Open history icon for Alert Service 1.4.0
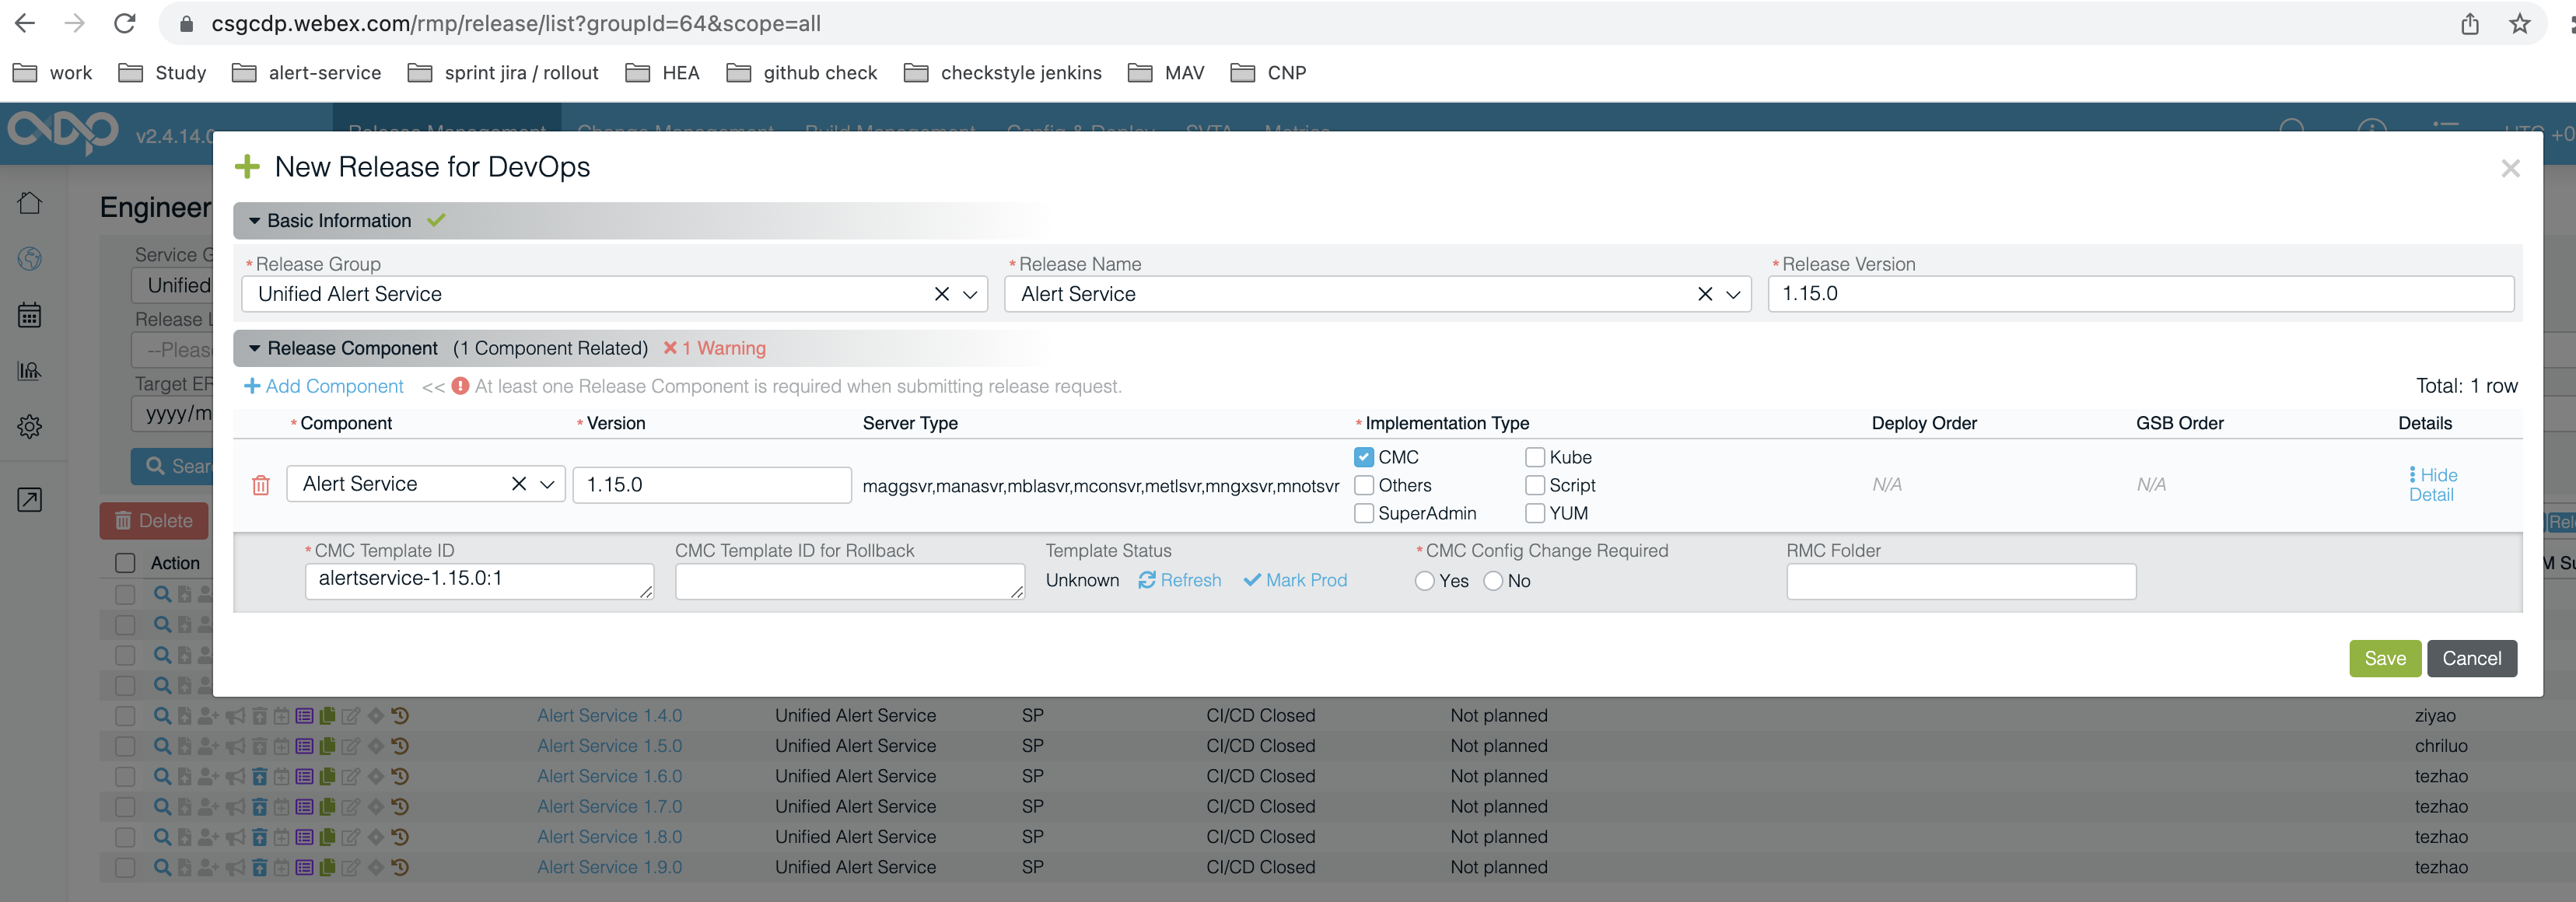The width and height of the screenshot is (2576, 902). 399,716
